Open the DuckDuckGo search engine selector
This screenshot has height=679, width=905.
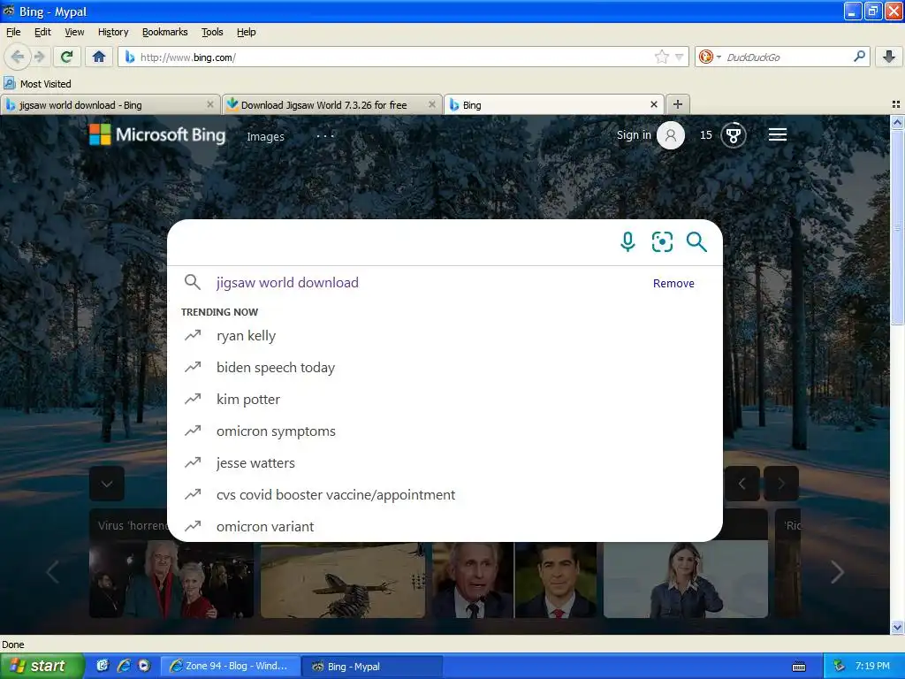[x=710, y=57]
